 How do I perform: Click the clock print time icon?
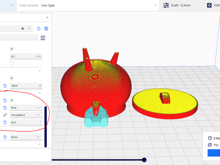pyautogui.click(x=210, y=138)
